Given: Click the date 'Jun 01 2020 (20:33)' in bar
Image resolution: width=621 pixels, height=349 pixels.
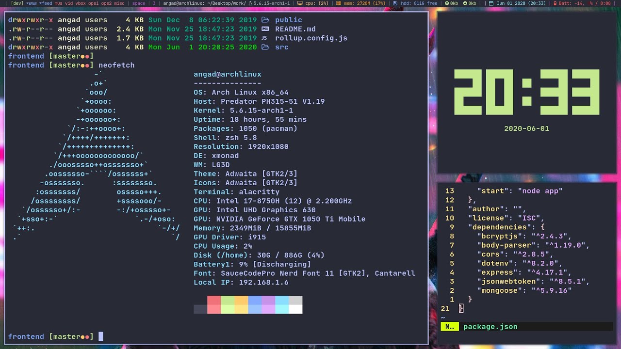Looking at the screenshot, I should tap(522, 3).
